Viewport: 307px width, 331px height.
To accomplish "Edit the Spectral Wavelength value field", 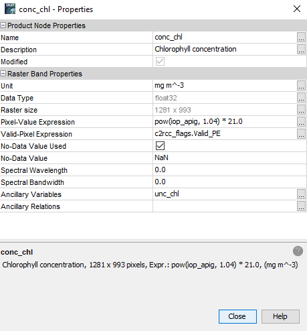I will pyautogui.click(x=229, y=170).
